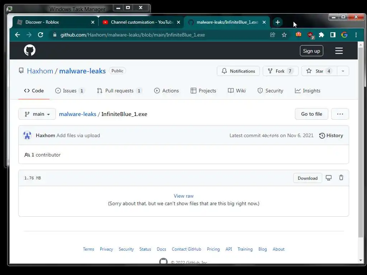Viewport: 367px width, 275px height.
Task: Toggle the browser side panel icon
Action: coord(333,35)
